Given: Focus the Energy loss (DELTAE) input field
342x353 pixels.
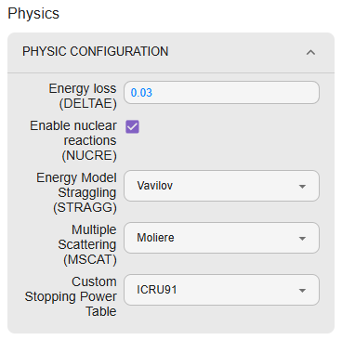Looking at the screenshot, I should [x=221, y=93].
